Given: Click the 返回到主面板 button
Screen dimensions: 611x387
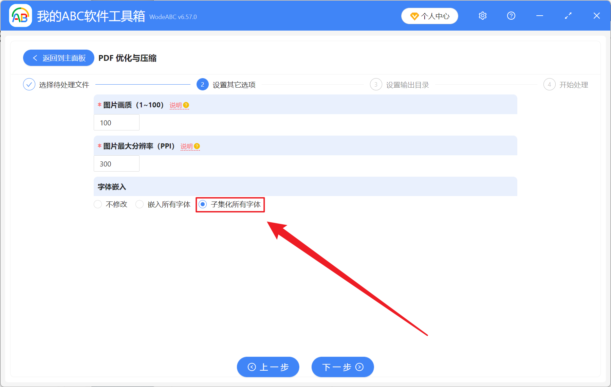Looking at the screenshot, I should pos(58,58).
